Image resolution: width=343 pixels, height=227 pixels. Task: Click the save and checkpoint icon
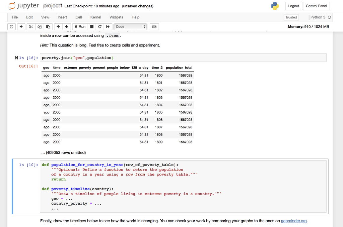coord(12,27)
